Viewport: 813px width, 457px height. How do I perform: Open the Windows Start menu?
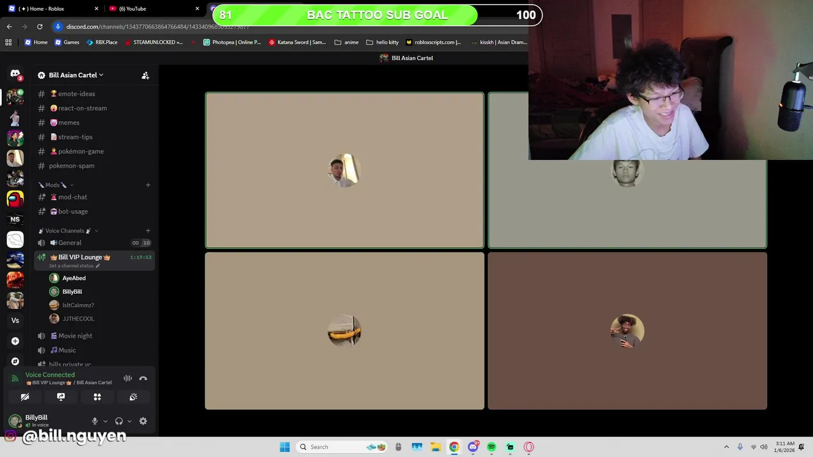point(285,447)
